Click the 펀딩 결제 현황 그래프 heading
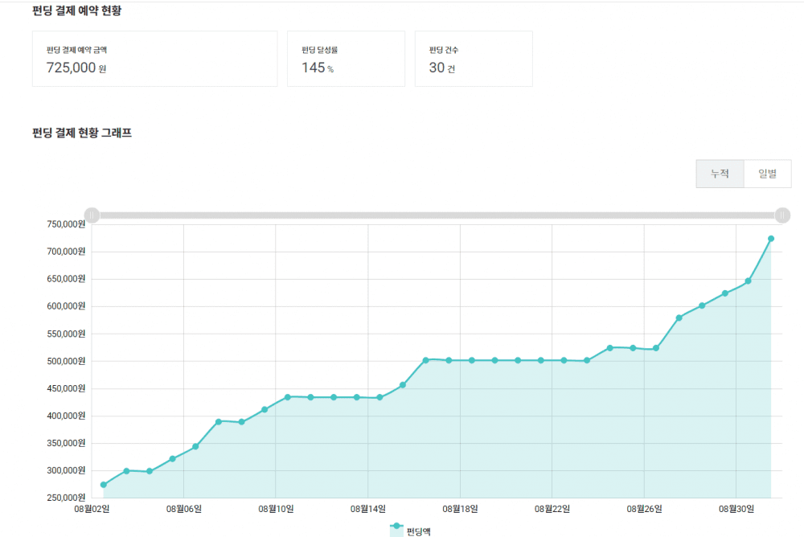 (x=82, y=133)
